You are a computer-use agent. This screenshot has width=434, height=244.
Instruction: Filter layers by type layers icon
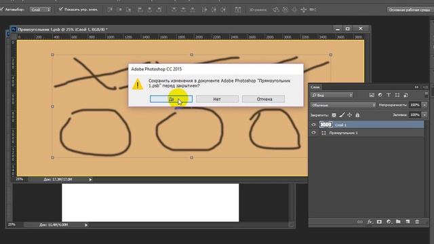[389, 95]
